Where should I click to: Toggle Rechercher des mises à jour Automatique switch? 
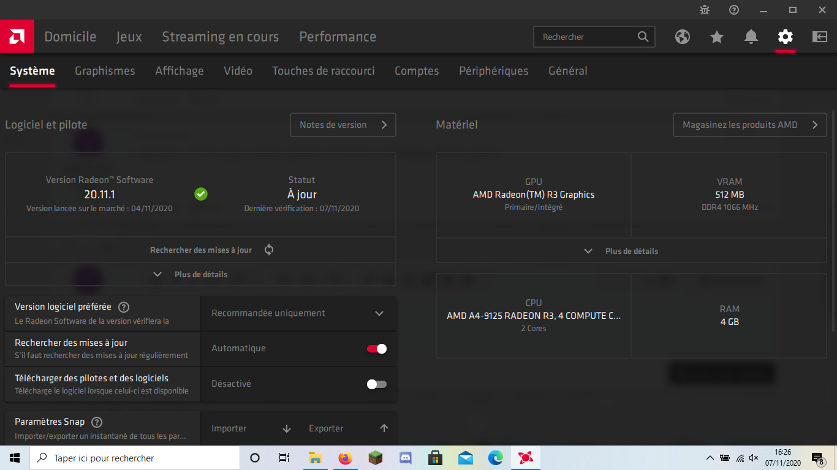[377, 349]
